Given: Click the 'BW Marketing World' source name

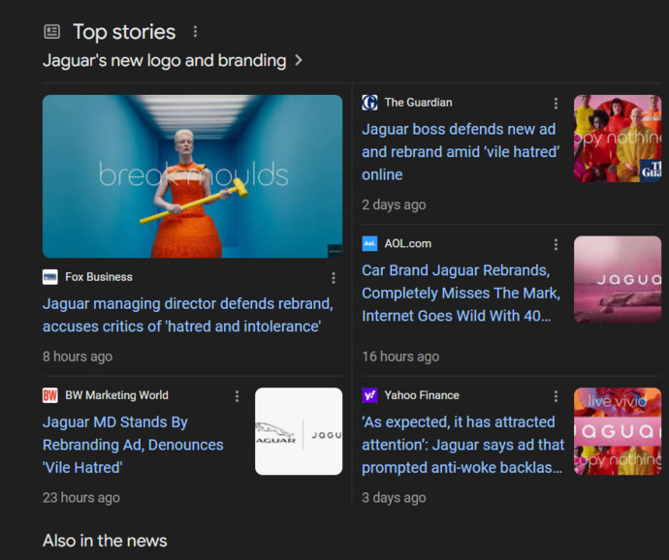Looking at the screenshot, I should (116, 395).
